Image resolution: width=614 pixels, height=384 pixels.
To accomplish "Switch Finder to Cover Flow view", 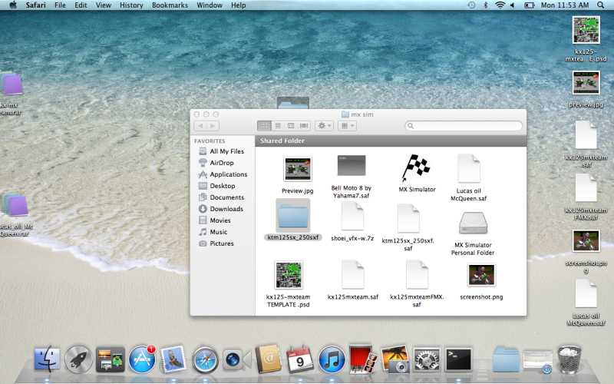I will pos(304,126).
